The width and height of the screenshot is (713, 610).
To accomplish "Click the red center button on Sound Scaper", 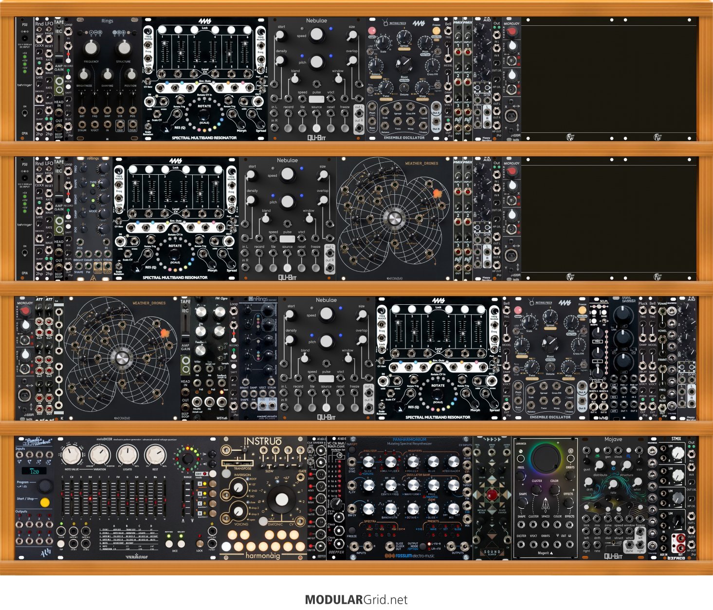I will tap(492, 495).
